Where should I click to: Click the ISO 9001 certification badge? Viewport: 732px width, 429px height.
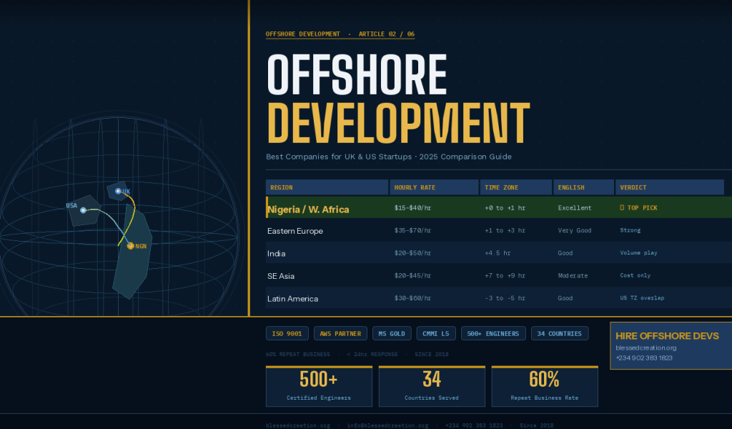tap(287, 333)
